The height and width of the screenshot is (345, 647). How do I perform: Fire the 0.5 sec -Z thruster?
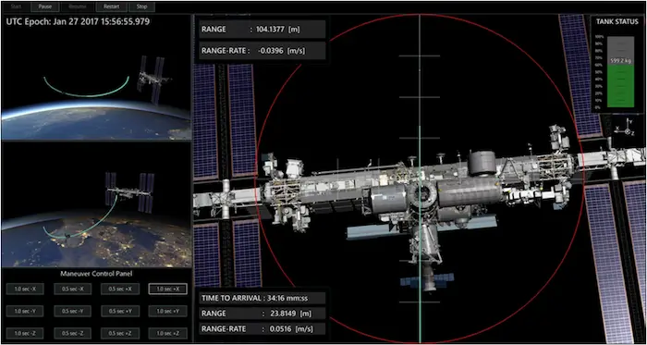pos(73,334)
